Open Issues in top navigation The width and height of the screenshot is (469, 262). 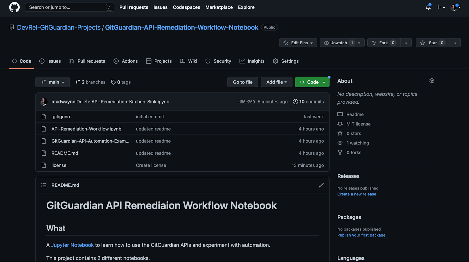point(161,7)
